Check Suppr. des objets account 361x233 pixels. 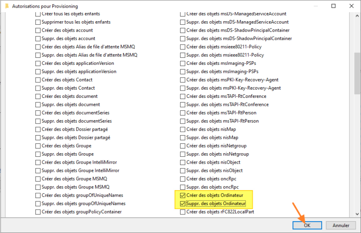[x=38, y=39]
